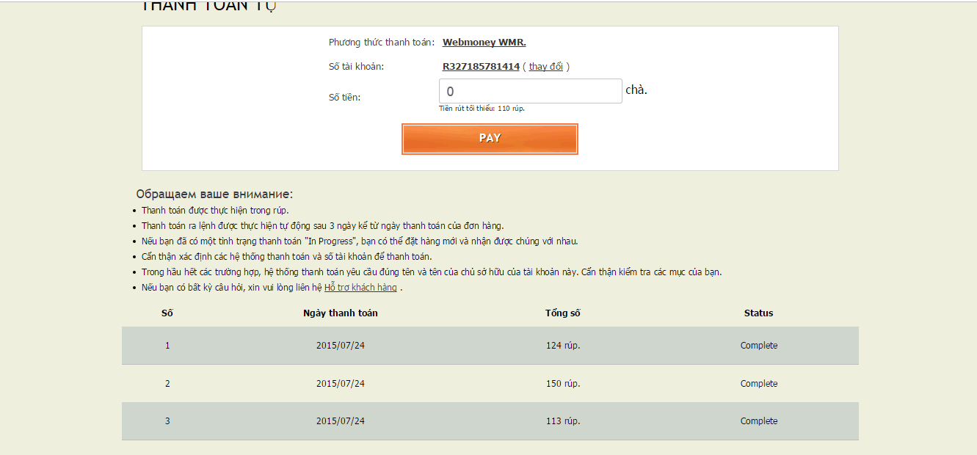This screenshot has height=455, width=977.
Task: Open the Hỗ trợ khách hàng support link
Action: (x=360, y=288)
